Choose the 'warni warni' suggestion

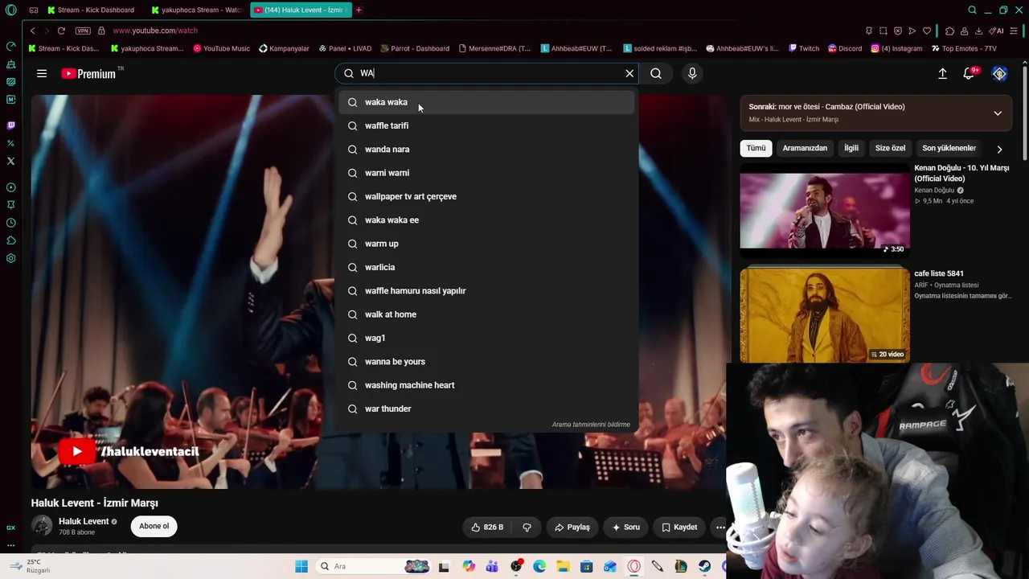point(486,173)
